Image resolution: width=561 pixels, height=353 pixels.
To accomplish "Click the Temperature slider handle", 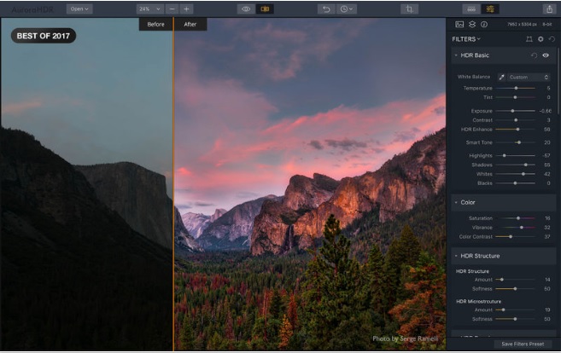I will pyautogui.click(x=516, y=88).
